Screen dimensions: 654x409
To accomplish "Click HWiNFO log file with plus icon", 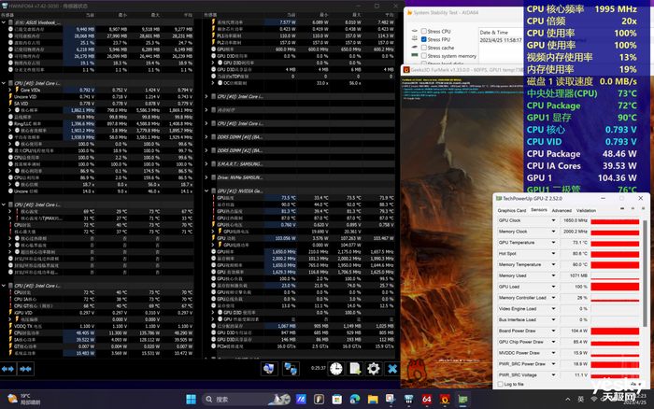I will 355,369.
